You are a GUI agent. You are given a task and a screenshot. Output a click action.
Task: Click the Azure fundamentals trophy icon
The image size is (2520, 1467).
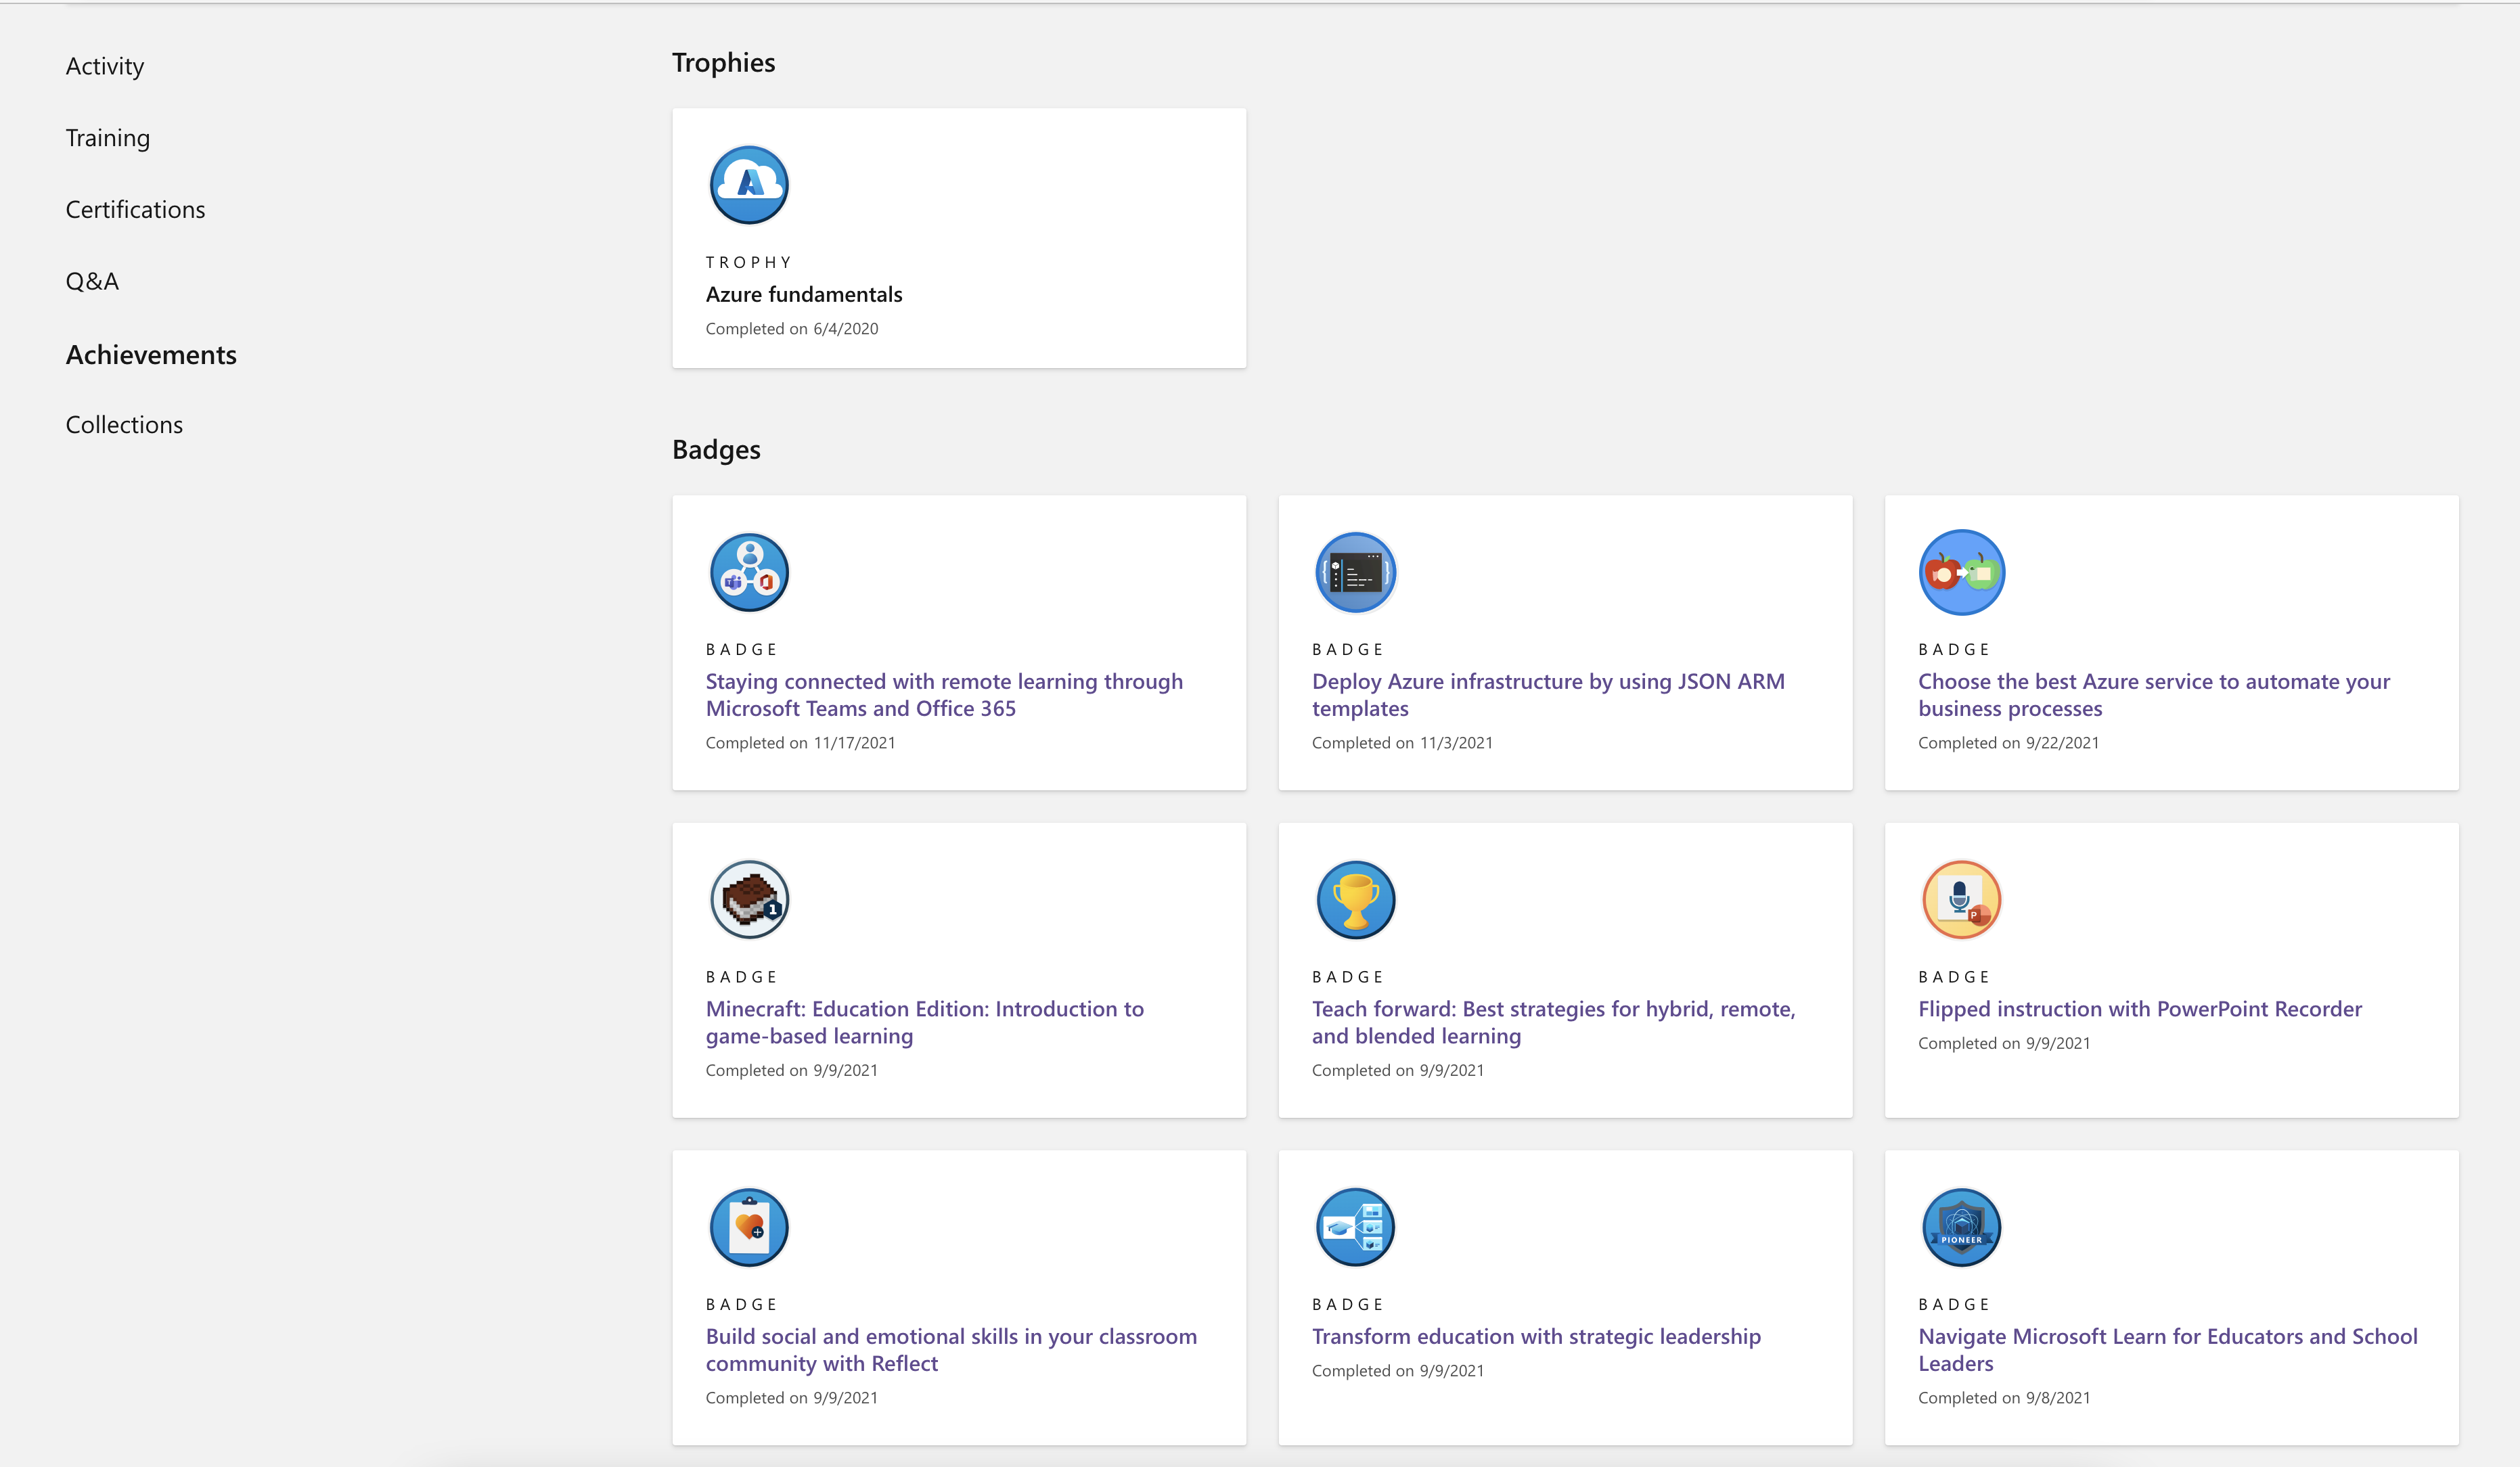click(x=749, y=185)
